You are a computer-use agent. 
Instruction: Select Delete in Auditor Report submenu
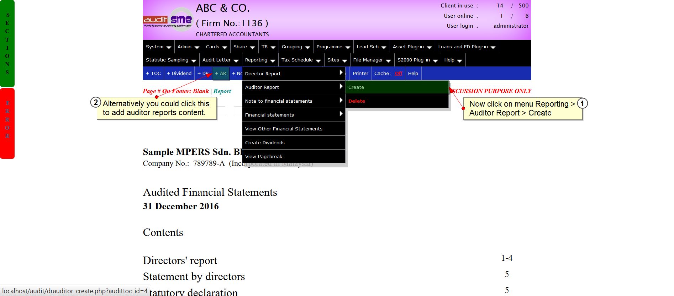397,101
